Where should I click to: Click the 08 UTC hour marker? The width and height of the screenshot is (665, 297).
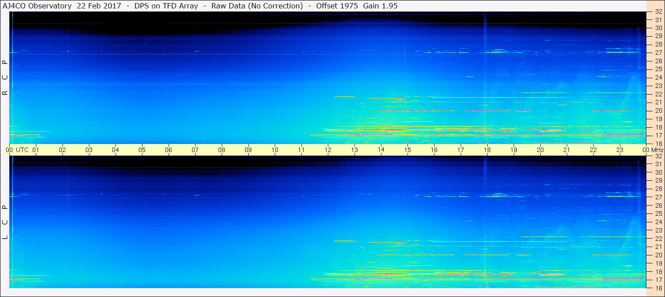click(222, 150)
